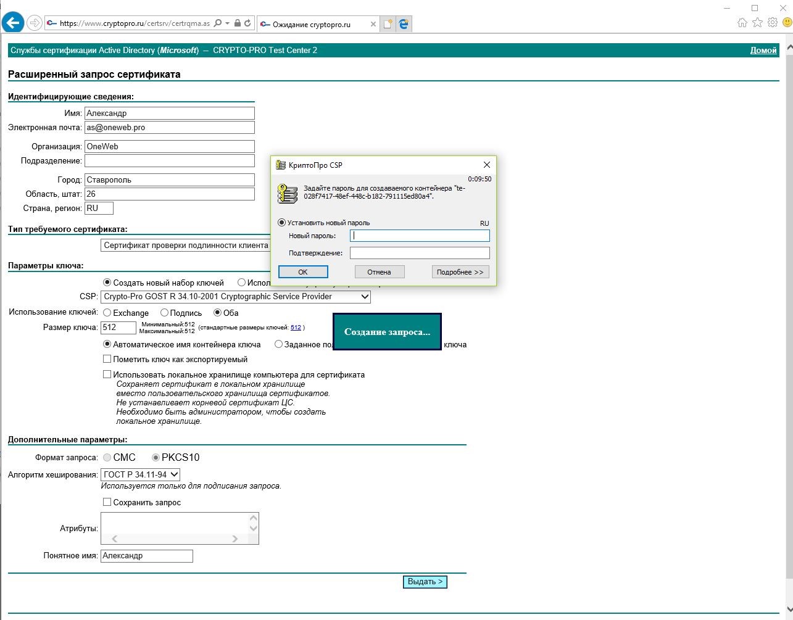Viewport: 793px width, 620px height.
Task: Click the 'Страна, регион' field
Action: pyautogui.click(x=99, y=208)
